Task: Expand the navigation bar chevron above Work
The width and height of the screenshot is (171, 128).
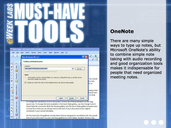Action: coord(16,63)
